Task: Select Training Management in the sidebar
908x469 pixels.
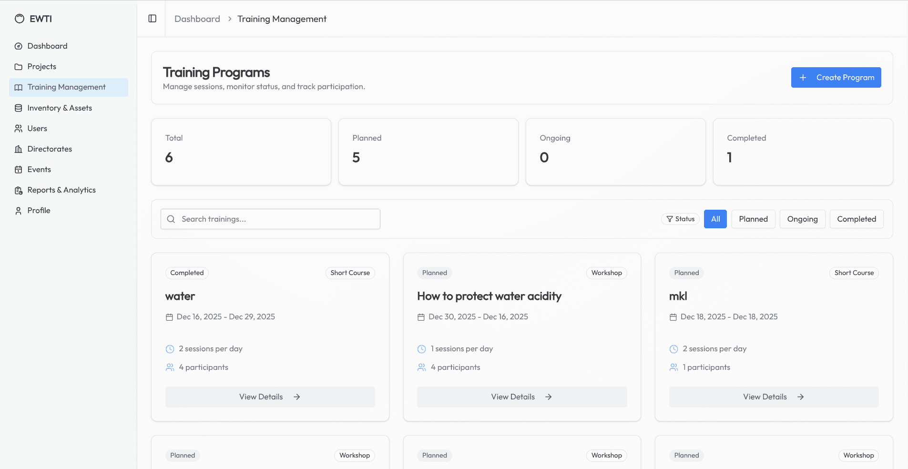Action: 66,87
